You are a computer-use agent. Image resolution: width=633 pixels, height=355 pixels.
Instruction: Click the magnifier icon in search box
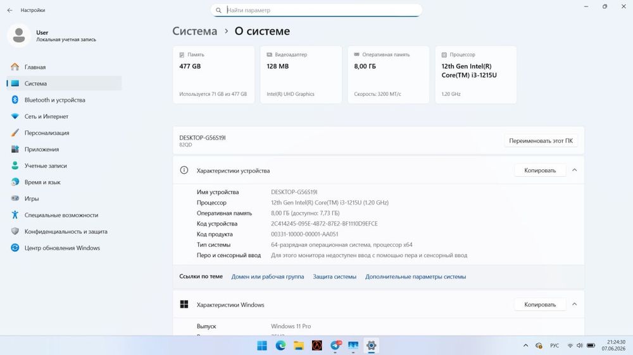coord(218,11)
